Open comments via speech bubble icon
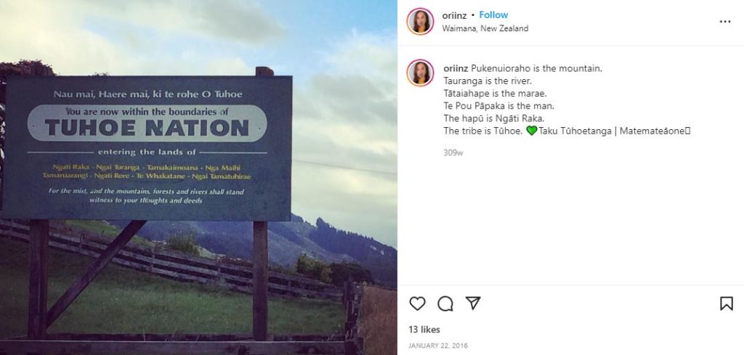The height and width of the screenshot is (355, 744). 445,303
